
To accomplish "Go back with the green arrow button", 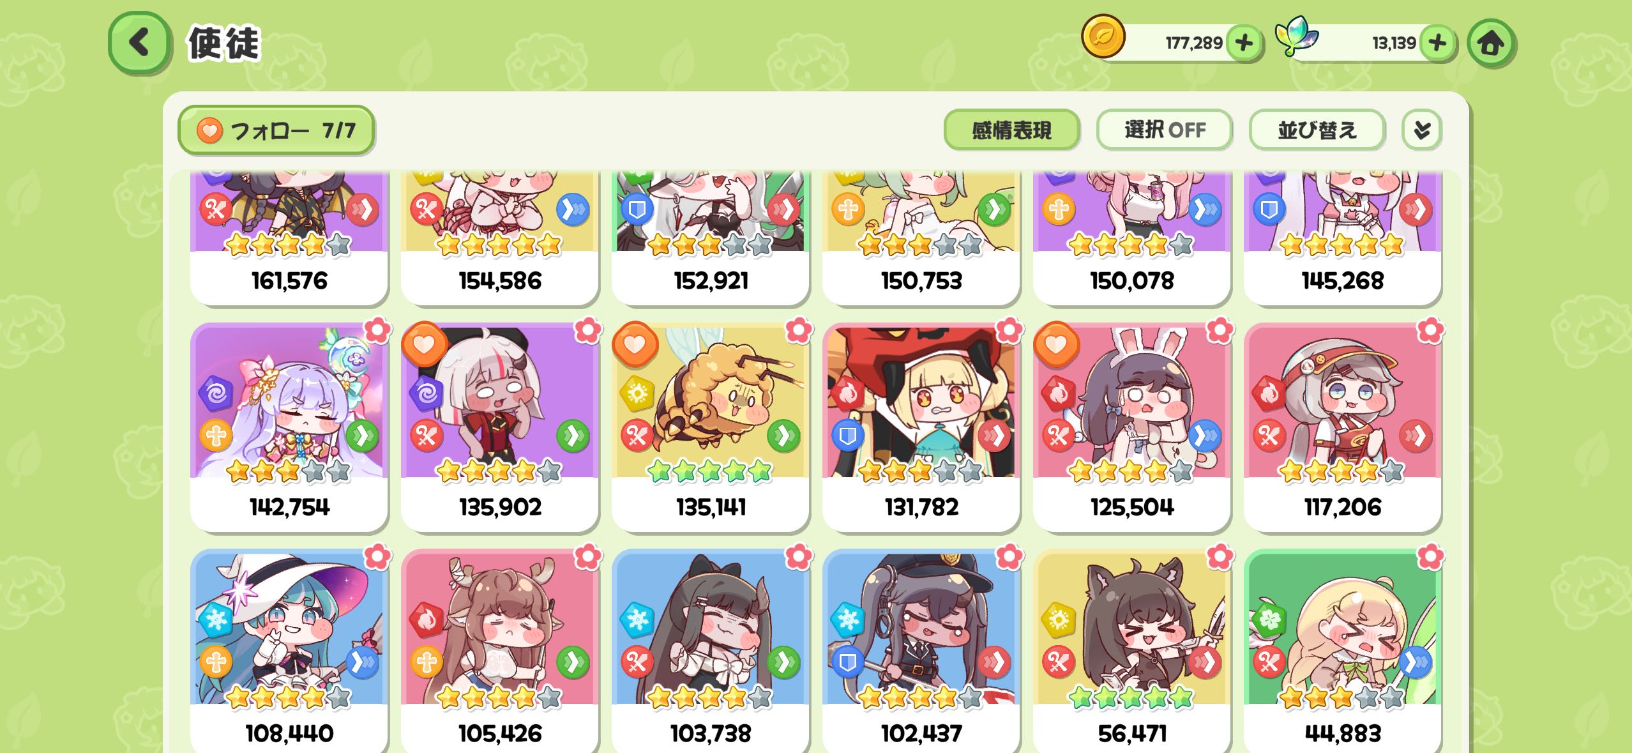I will 140,43.
